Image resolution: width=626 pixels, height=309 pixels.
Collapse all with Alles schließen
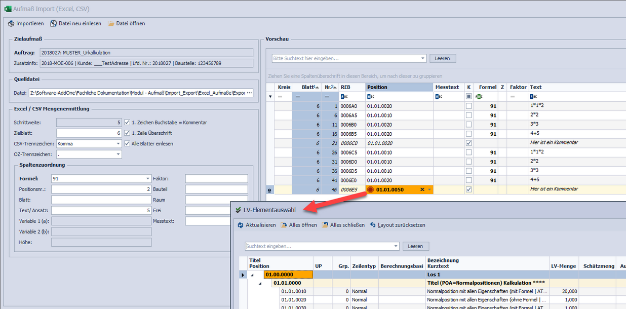325,225
